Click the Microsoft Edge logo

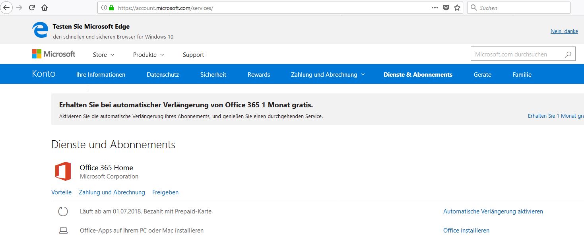pos(40,30)
